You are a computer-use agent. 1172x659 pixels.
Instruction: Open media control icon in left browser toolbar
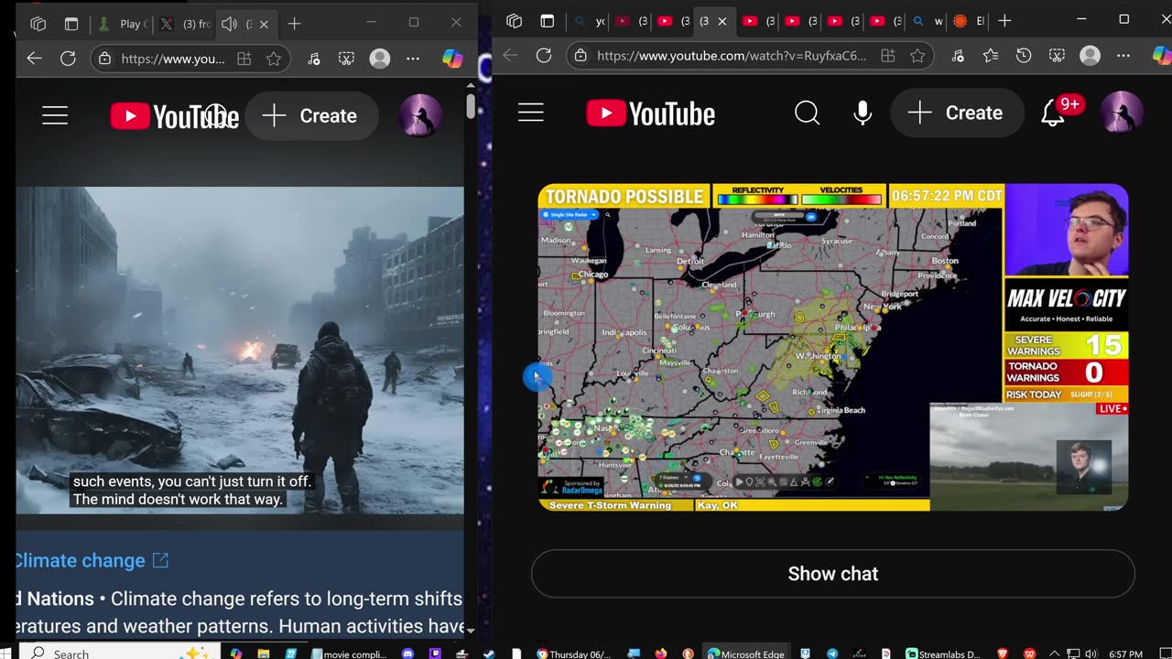click(314, 59)
